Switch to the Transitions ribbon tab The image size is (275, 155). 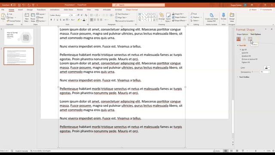click(41, 9)
